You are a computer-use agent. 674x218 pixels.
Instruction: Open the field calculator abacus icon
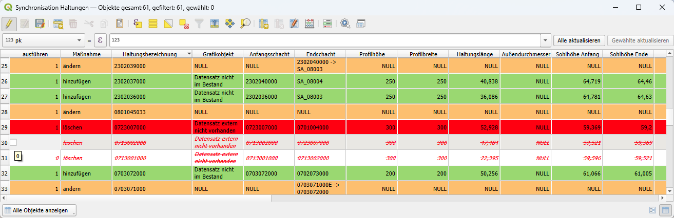[x=310, y=23]
